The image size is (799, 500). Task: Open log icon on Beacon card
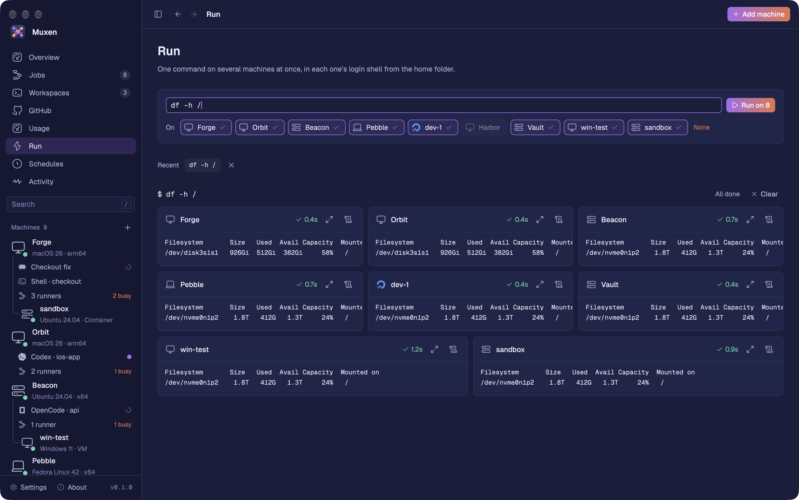[x=769, y=219]
